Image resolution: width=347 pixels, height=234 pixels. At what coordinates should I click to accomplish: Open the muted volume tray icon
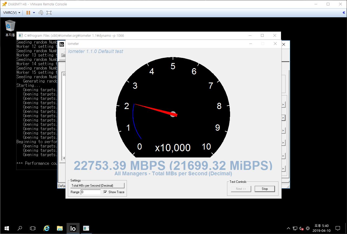(x=301, y=228)
